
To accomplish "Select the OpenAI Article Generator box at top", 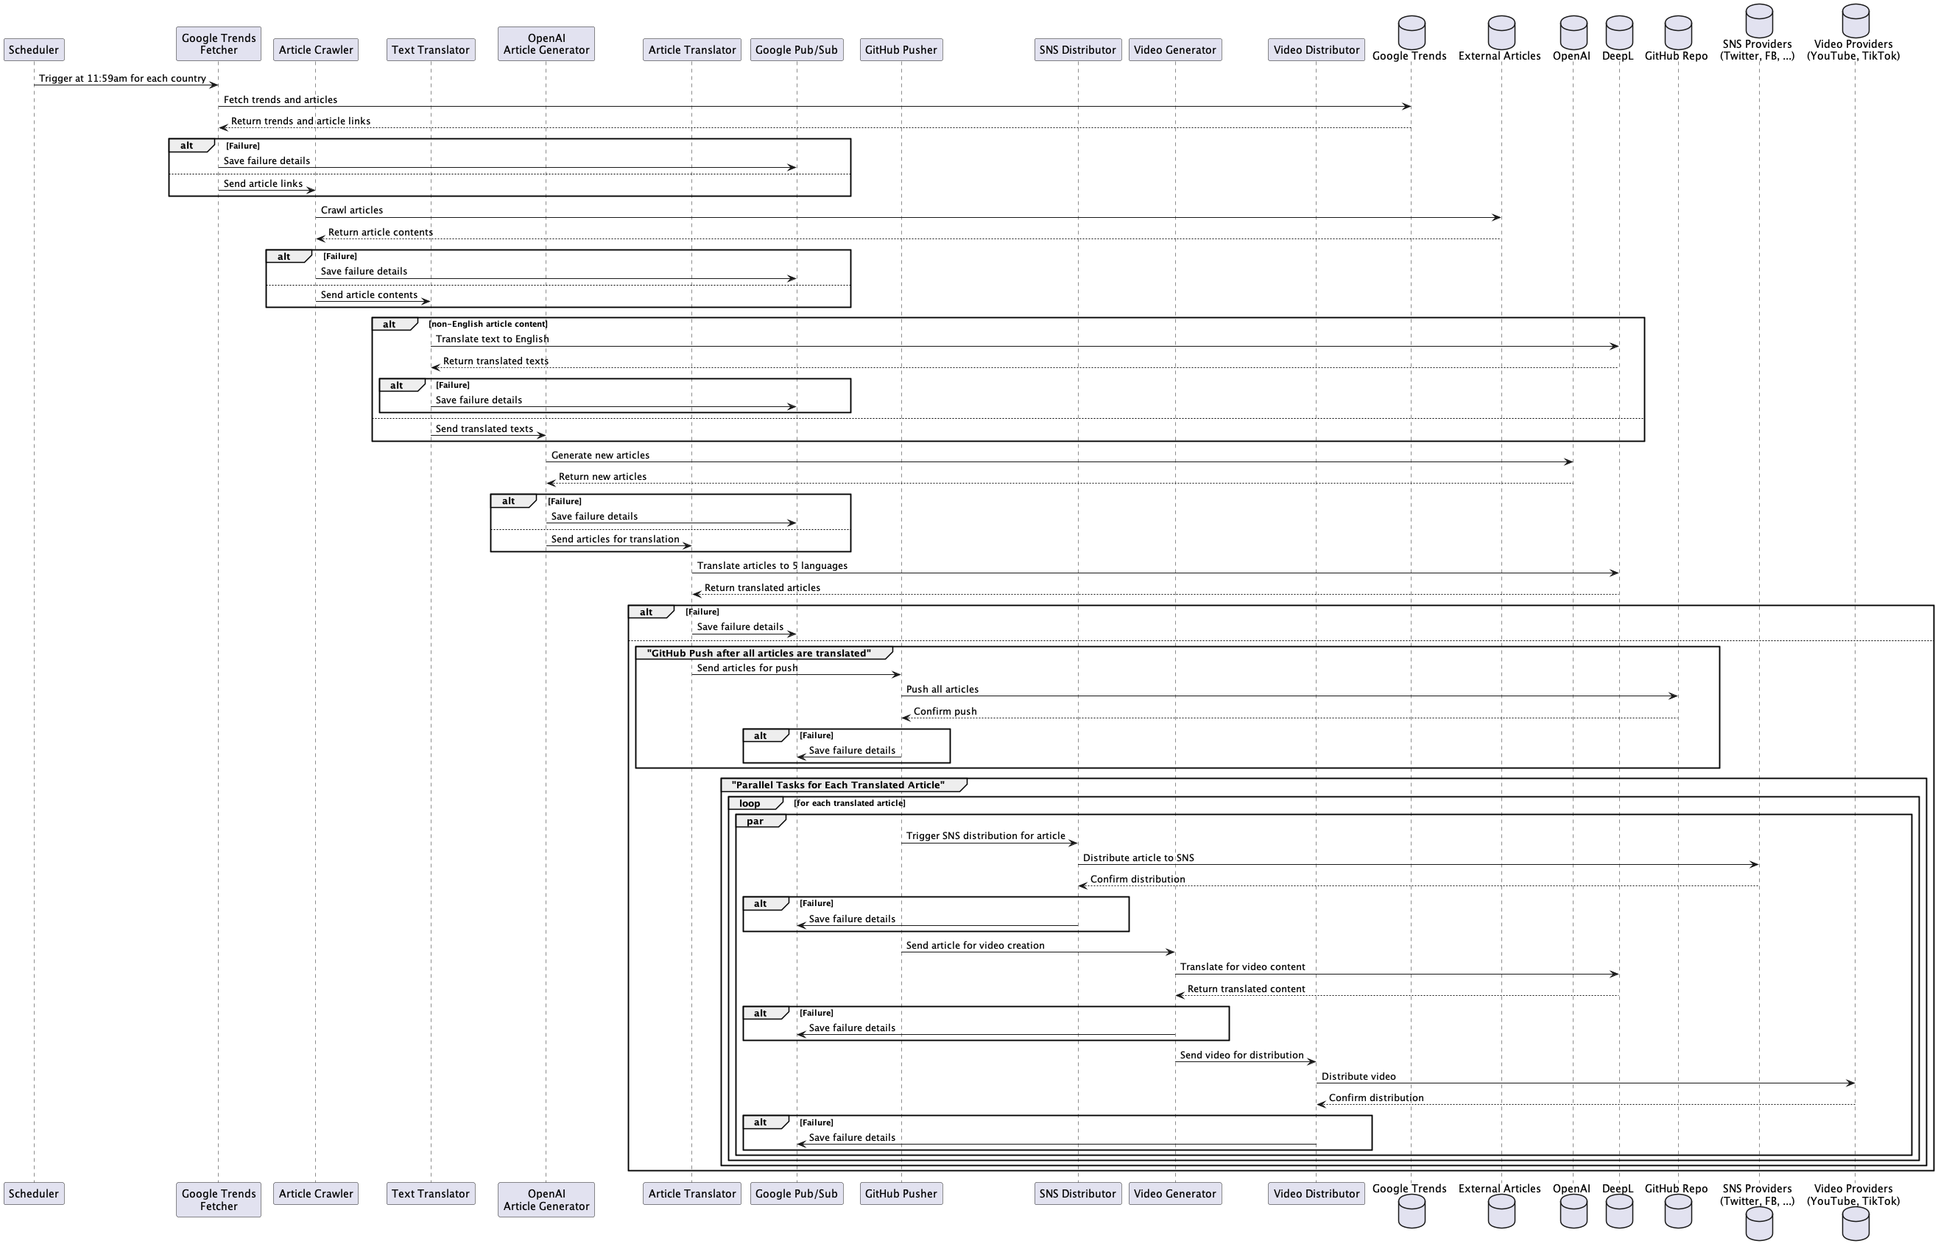I will [546, 44].
